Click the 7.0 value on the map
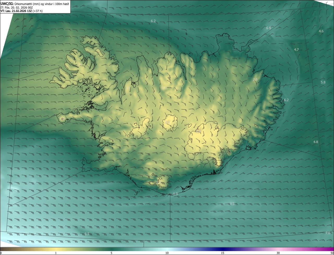The width and height of the screenshot is (334, 255). click(328, 233)
